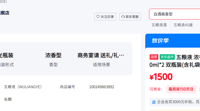Viewport: 200px width, 111px height.
Task: Open the 五粮液酒 suggested search link
Action: coord(159,25)
